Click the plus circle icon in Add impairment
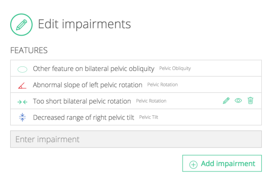This screenshot has height=189, width=272. [x=193, y=165]
